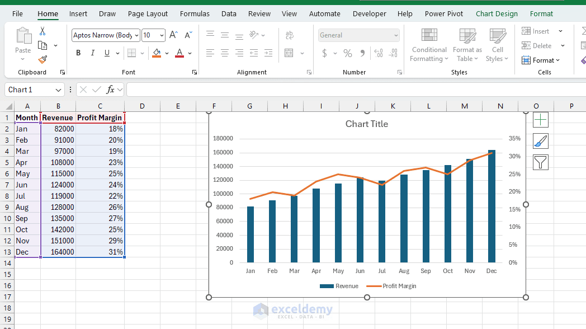Open the Cells Format dropdown
This screenshot has width=586, height=329.
[x=541, y=60]
